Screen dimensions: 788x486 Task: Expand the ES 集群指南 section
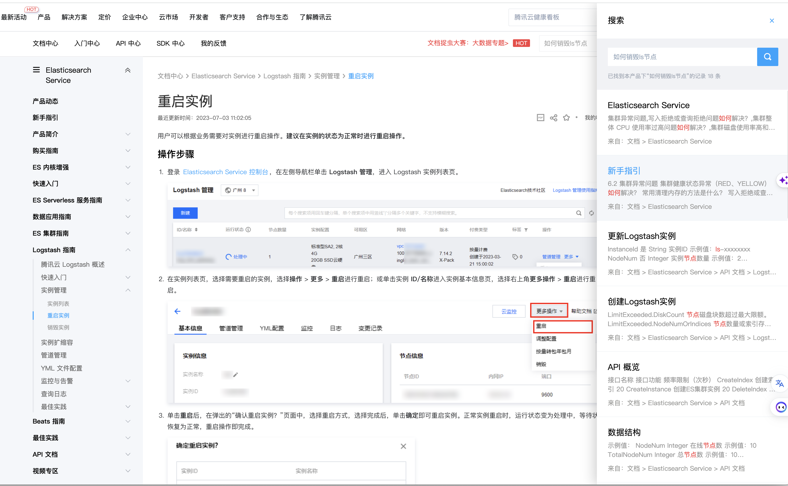coord(128,233)
